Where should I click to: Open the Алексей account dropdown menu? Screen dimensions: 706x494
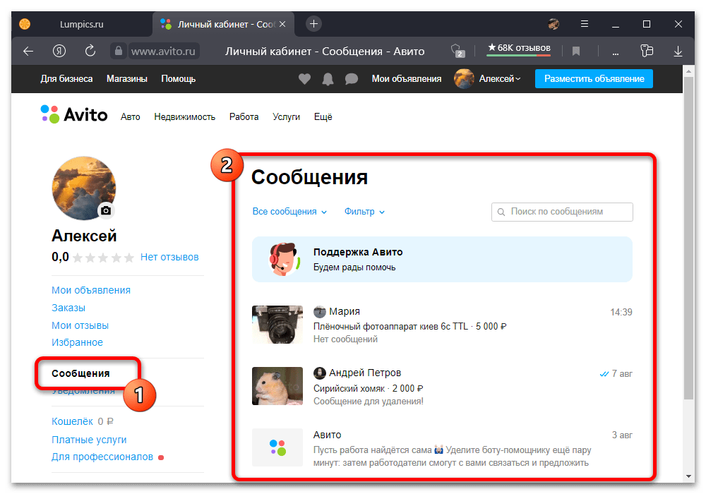point(499,79)
